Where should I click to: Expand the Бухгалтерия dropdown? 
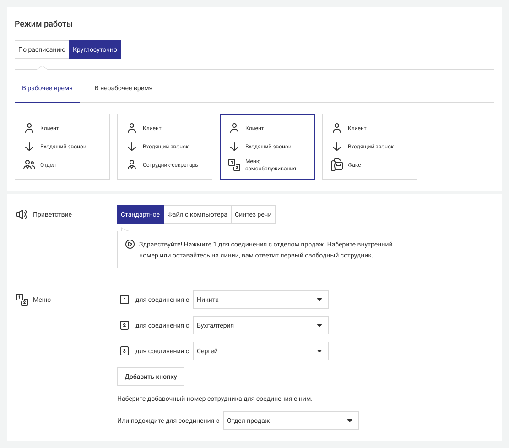[x=260, y=326]
